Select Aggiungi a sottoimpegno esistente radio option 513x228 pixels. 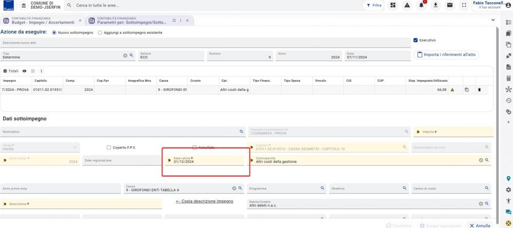coord(100,33)
